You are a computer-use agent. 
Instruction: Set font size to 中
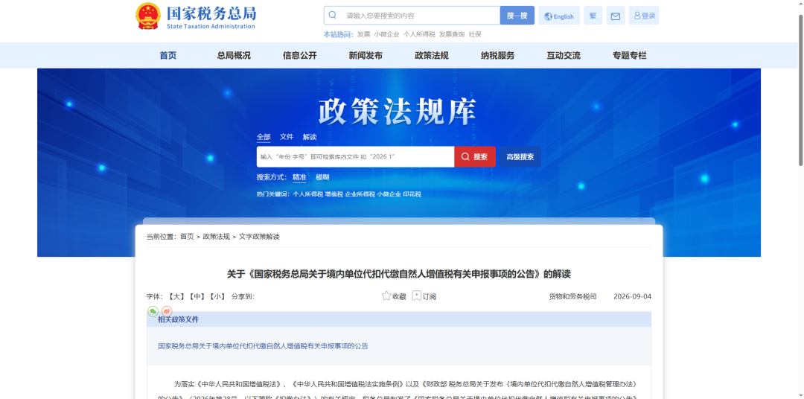(197, 296)
